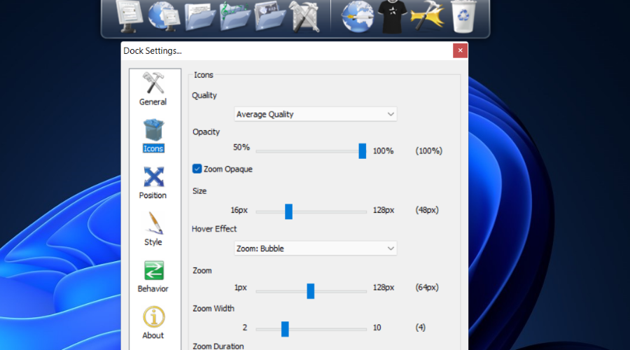Image resolution: width=630 pixels, height=350 pixels.
Task: Click the Zoom slider handle
Action: [311, 291]
